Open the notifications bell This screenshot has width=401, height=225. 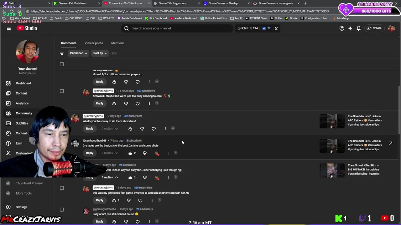(x=358, y=28)
